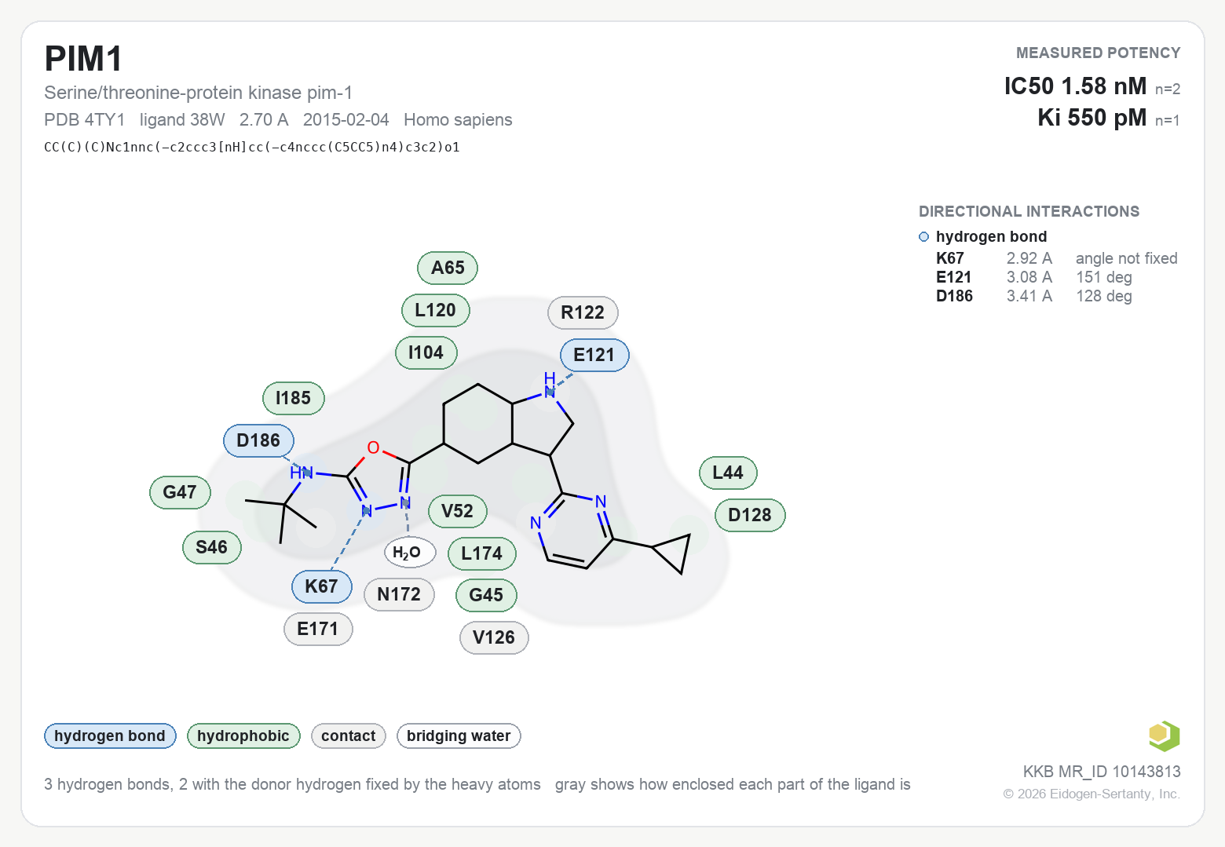Click hydrogen-bond residue K67

[322, 586]
